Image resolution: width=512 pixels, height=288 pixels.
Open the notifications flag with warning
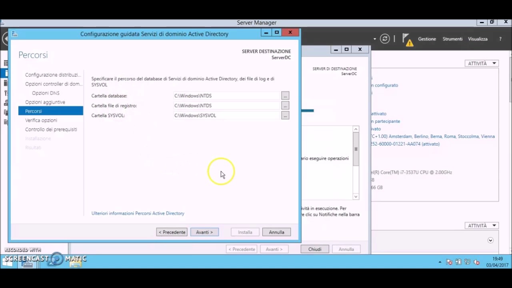click(x=408, y=40)
